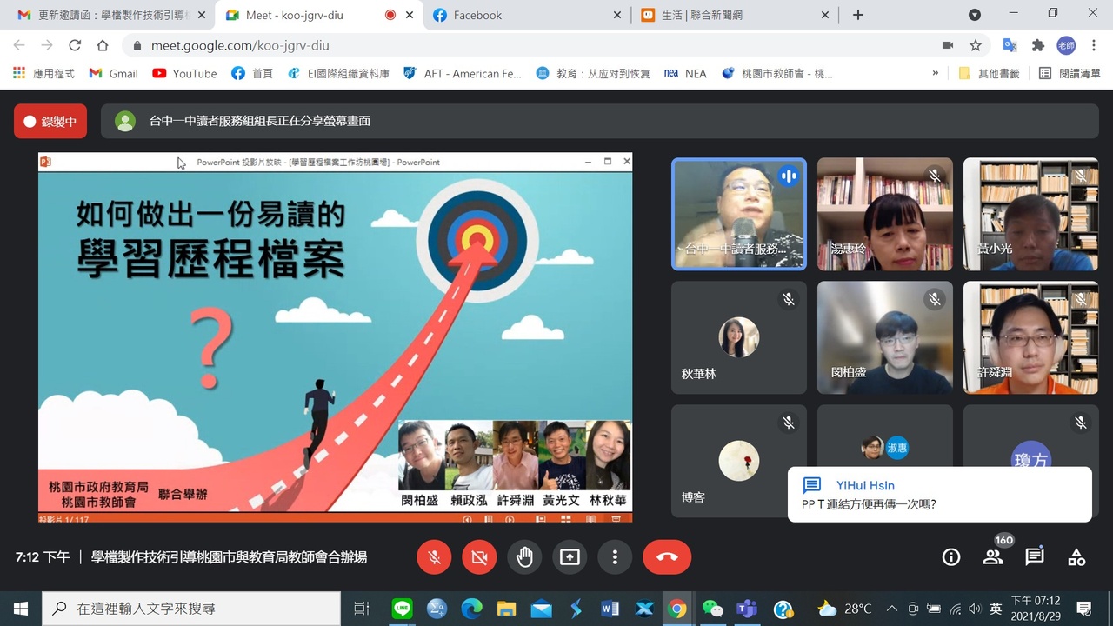Image resolution: width=1113 pixels, height=626 pixels.
Task: Open Word from the taskbar
Action: [610, 609]
